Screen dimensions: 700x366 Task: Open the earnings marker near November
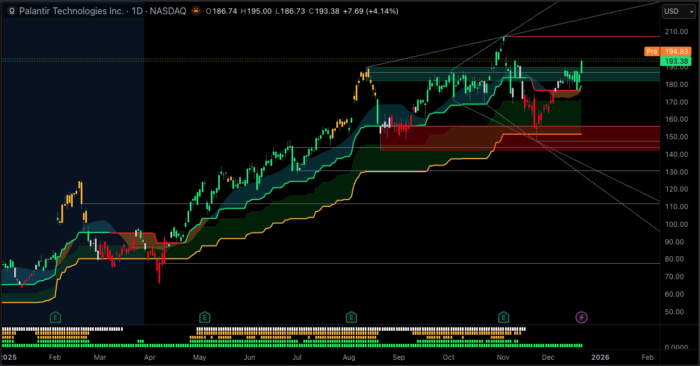(x=503, y=317)
